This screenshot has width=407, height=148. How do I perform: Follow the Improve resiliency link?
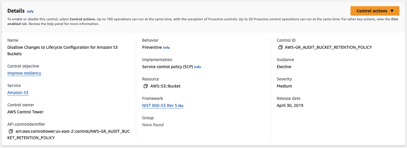pyautogui.click(x=24, y=73)
